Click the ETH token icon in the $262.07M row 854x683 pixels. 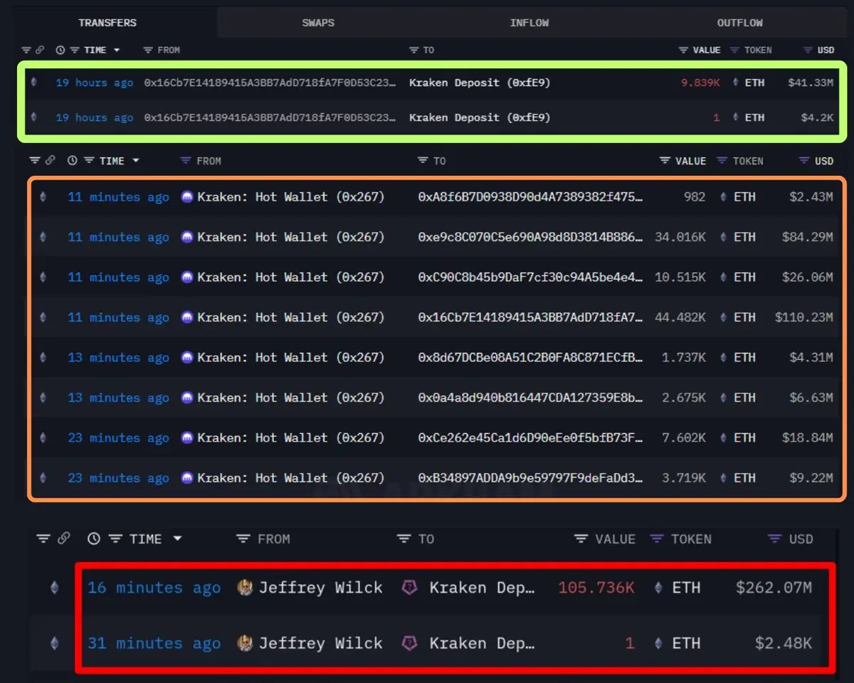pyautogui.click(x=658, y=588)
